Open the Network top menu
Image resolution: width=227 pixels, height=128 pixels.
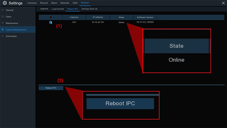point(65,3)
